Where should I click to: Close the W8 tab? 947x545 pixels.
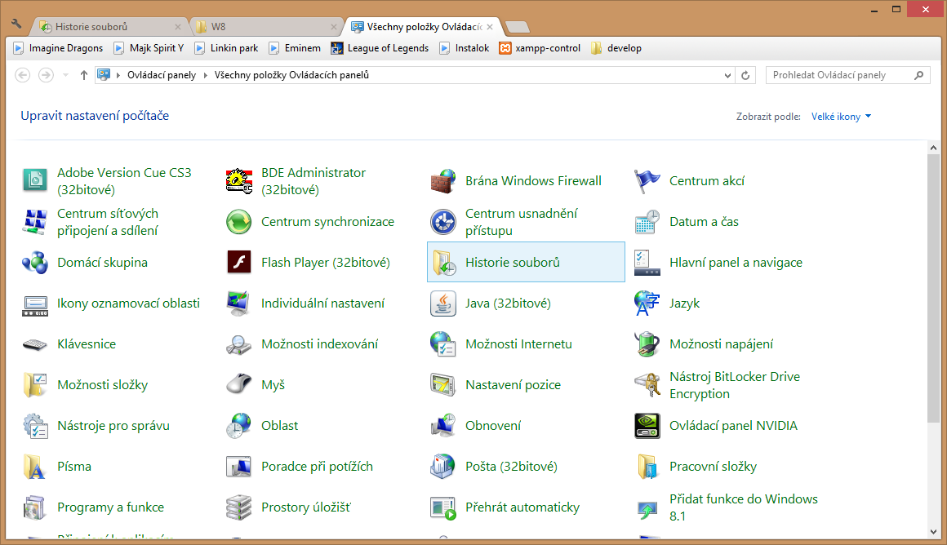point(334,27)
